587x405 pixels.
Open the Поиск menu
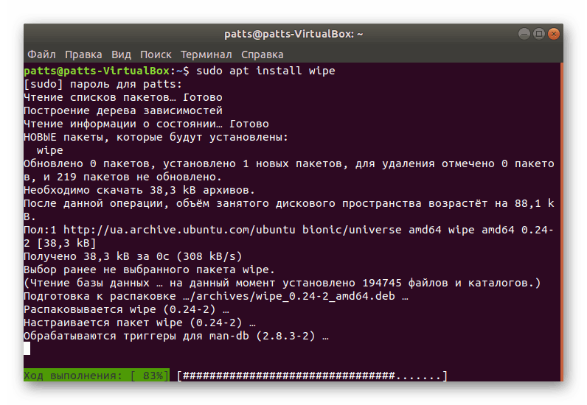[x=156, y=54]
